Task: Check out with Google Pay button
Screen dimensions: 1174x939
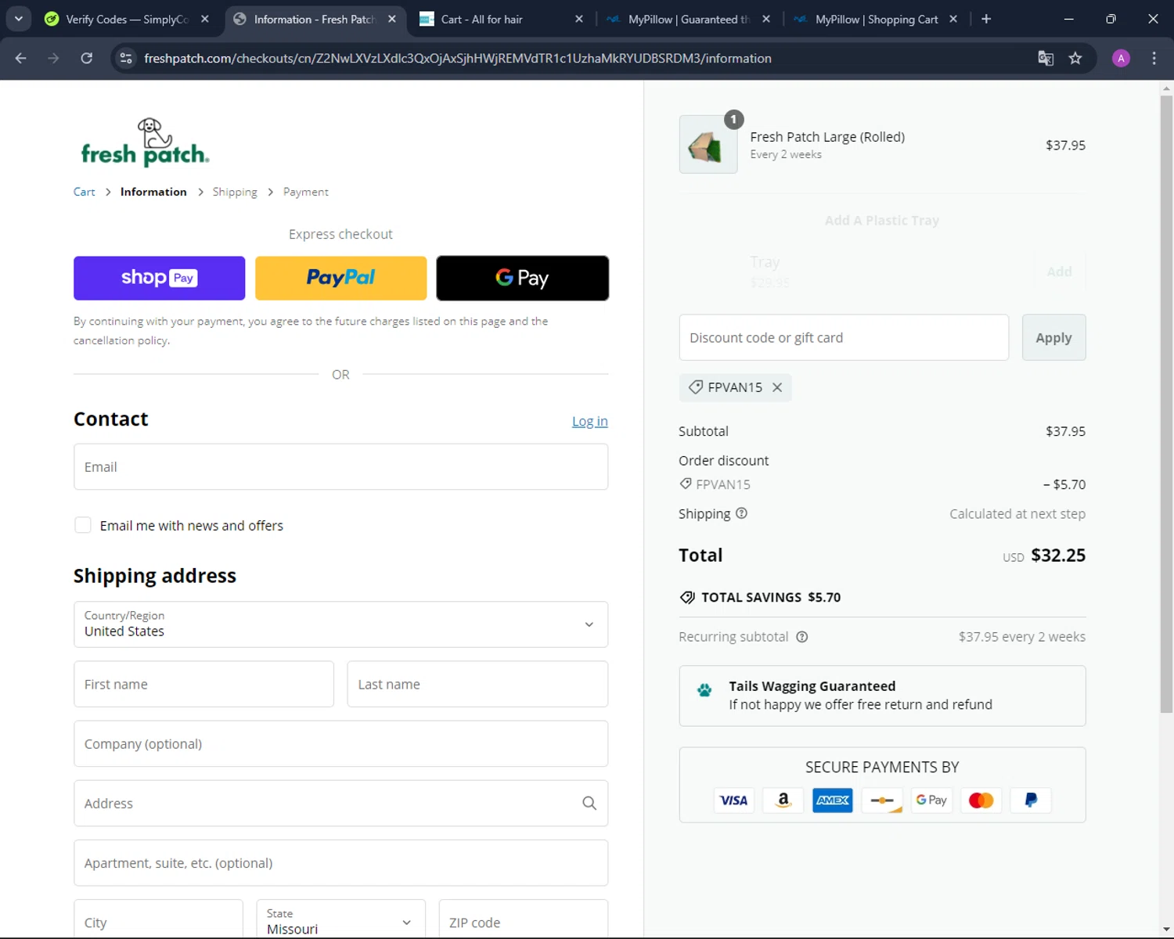Action: click(x=522, y=278)
